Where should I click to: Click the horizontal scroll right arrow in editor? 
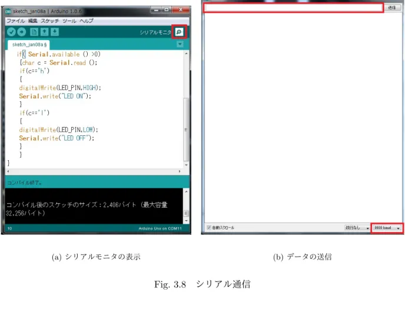click(x=180, y=171)
